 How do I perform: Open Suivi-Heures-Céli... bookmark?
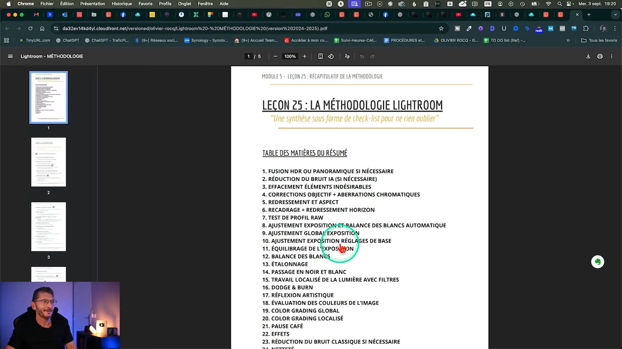coord(355,40)
